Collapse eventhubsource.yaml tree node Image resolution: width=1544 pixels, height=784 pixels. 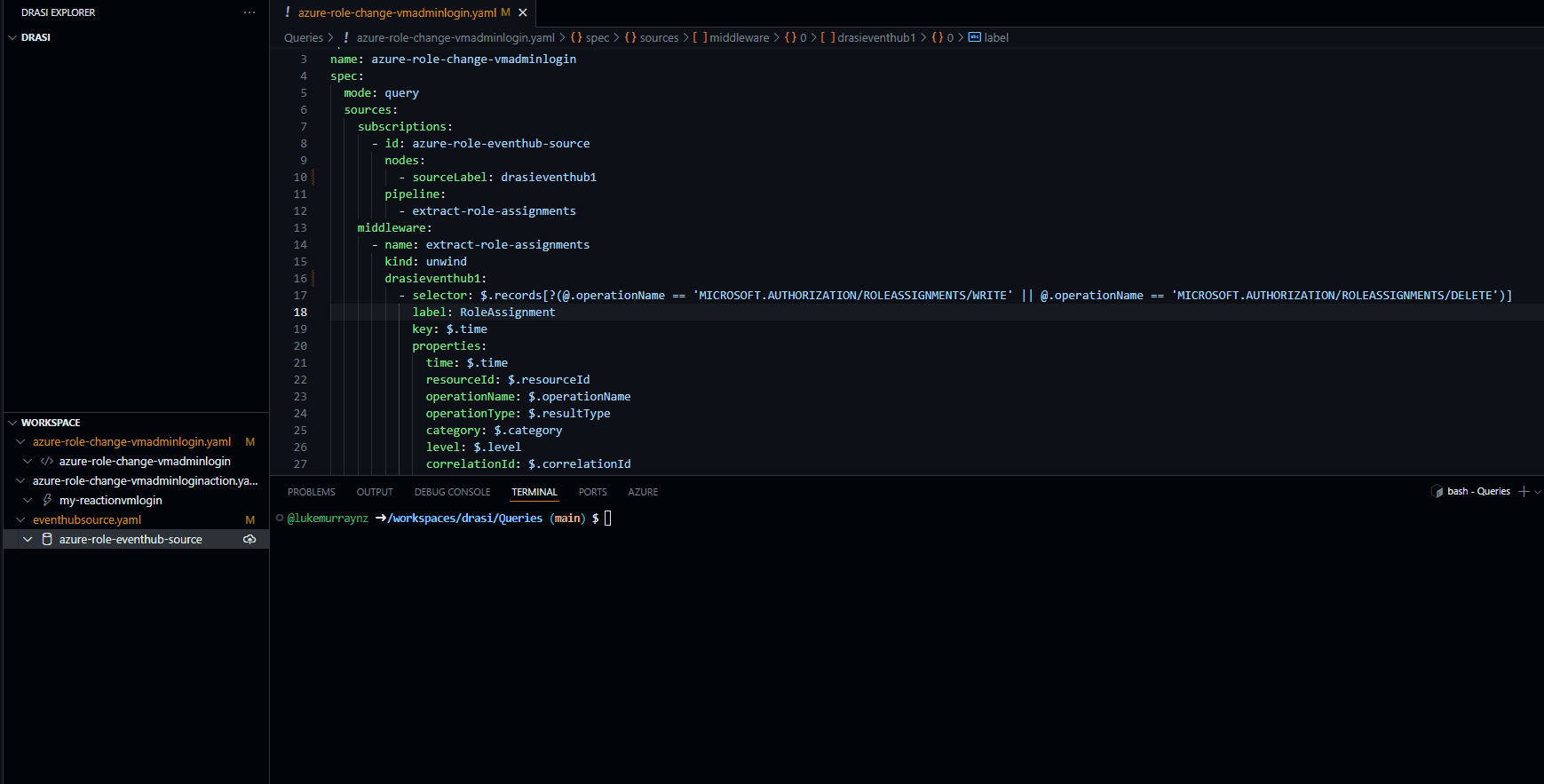(20, 519)
